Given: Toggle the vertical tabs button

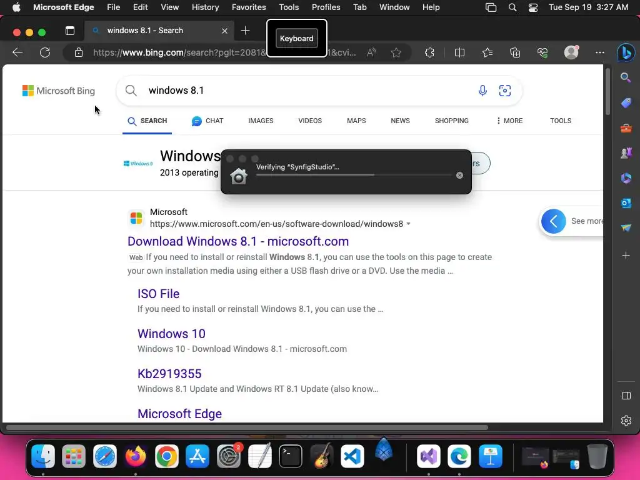Looking at the screenshot, I should click(x=70, y=31).
